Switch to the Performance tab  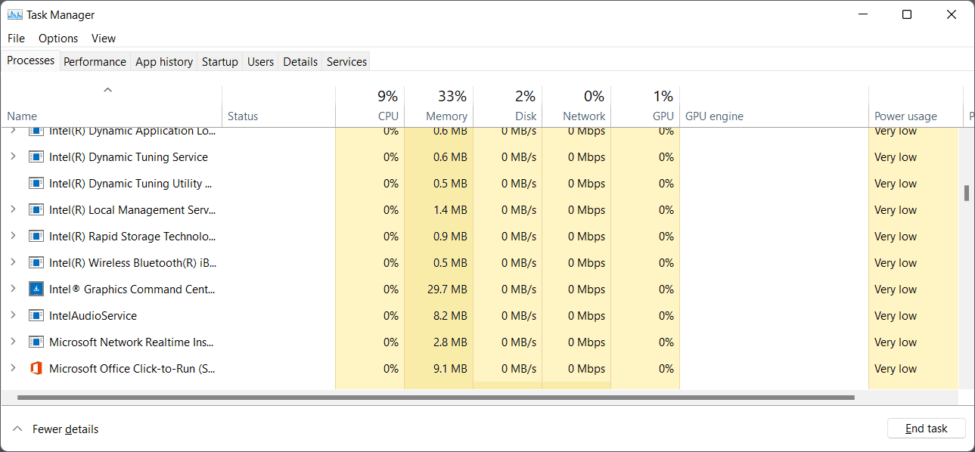[x=95, y=62]
